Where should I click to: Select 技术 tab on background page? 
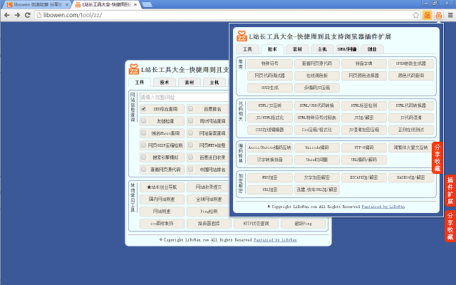coord(165,83)
